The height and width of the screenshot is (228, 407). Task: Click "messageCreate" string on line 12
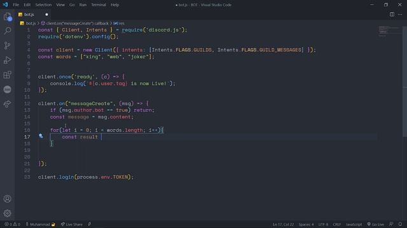[x=90, y=103]
